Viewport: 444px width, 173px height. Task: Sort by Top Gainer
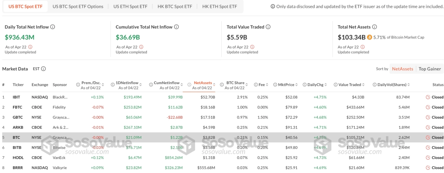(430, 69)
